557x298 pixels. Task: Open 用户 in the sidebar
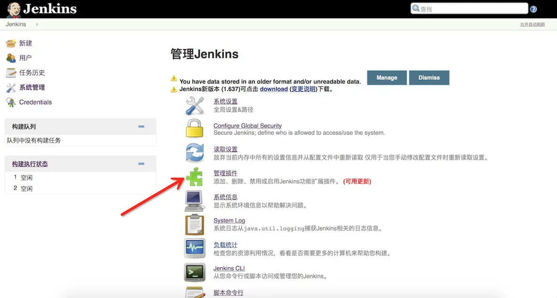25,58
